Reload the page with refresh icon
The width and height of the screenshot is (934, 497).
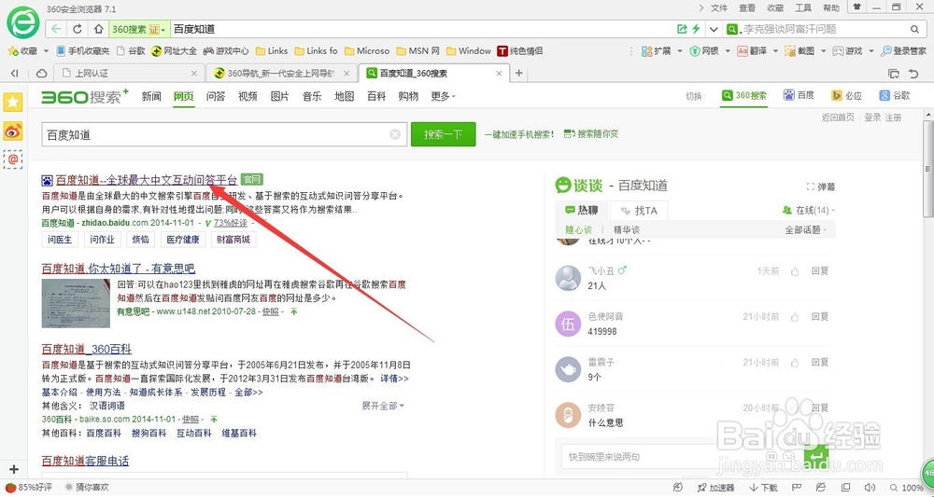click(x=77, y=29)
